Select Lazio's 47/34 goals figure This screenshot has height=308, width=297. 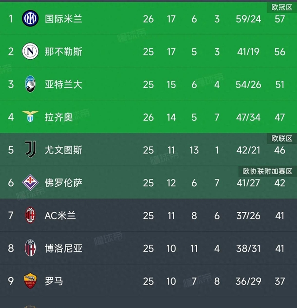pyautogui.click(x=248, y=117)
